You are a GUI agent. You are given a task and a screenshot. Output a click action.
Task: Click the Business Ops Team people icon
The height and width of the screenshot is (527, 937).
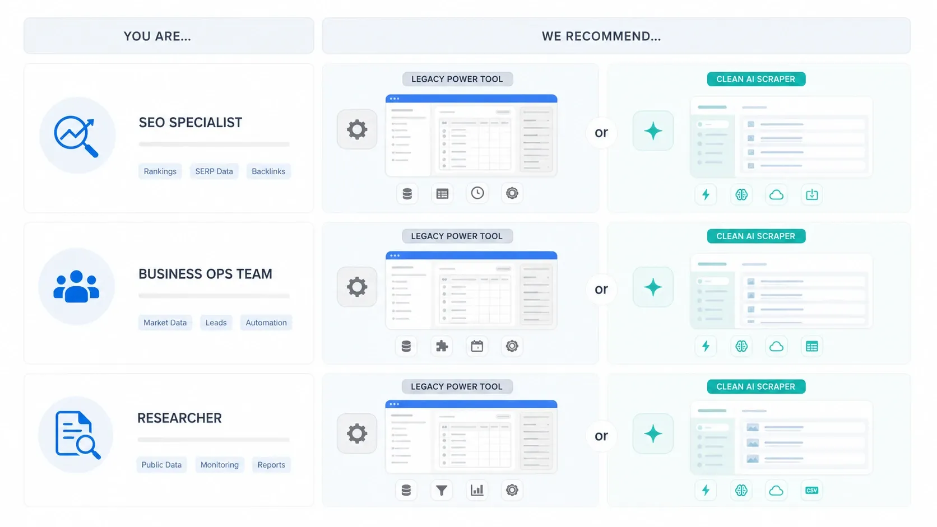pyautogui.click(x=76, y=287)
